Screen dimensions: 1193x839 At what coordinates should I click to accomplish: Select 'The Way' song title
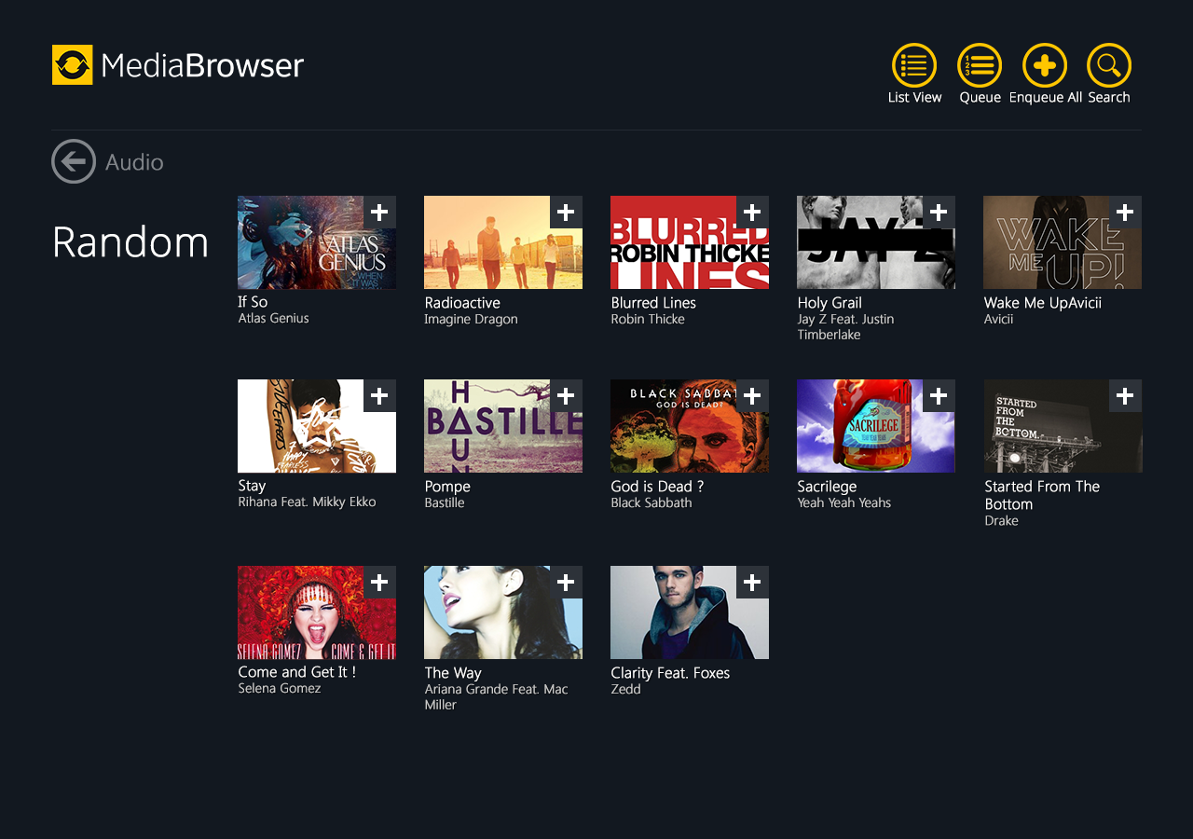click(x=453, y=673)
